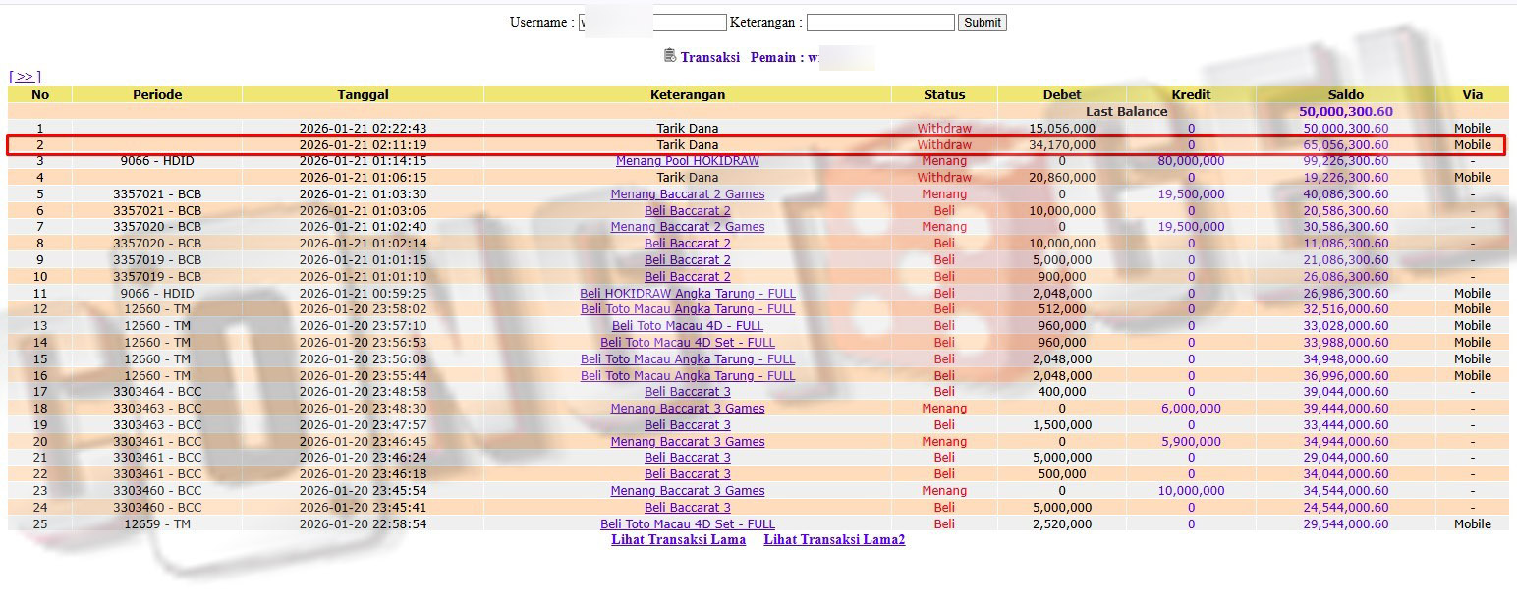The width and height of the screenshot is (1517, 605).
Task: Click the Lihat Transaksi Lama link
Action: click(x=678, y=540)
